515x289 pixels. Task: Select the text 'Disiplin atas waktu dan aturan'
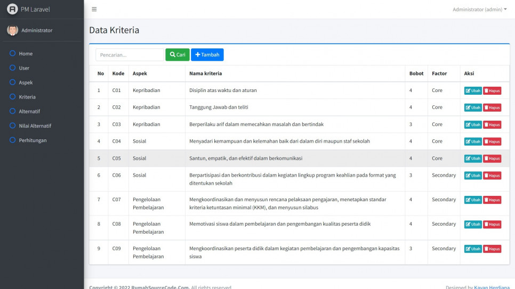point(223,90)
